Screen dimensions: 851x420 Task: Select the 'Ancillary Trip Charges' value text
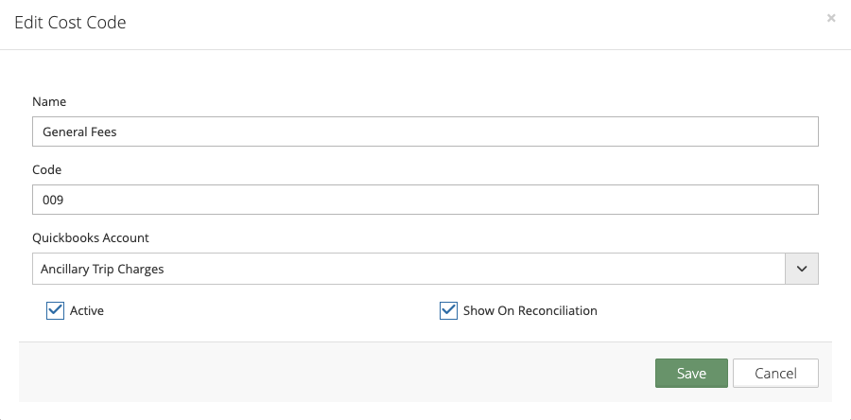102,269
